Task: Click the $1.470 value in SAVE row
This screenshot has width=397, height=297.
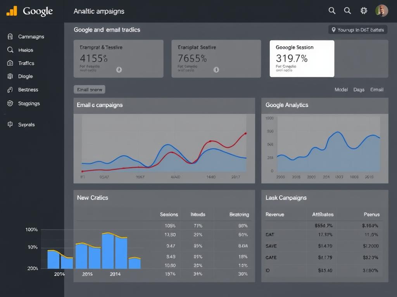Action: [x=325, y=246]
